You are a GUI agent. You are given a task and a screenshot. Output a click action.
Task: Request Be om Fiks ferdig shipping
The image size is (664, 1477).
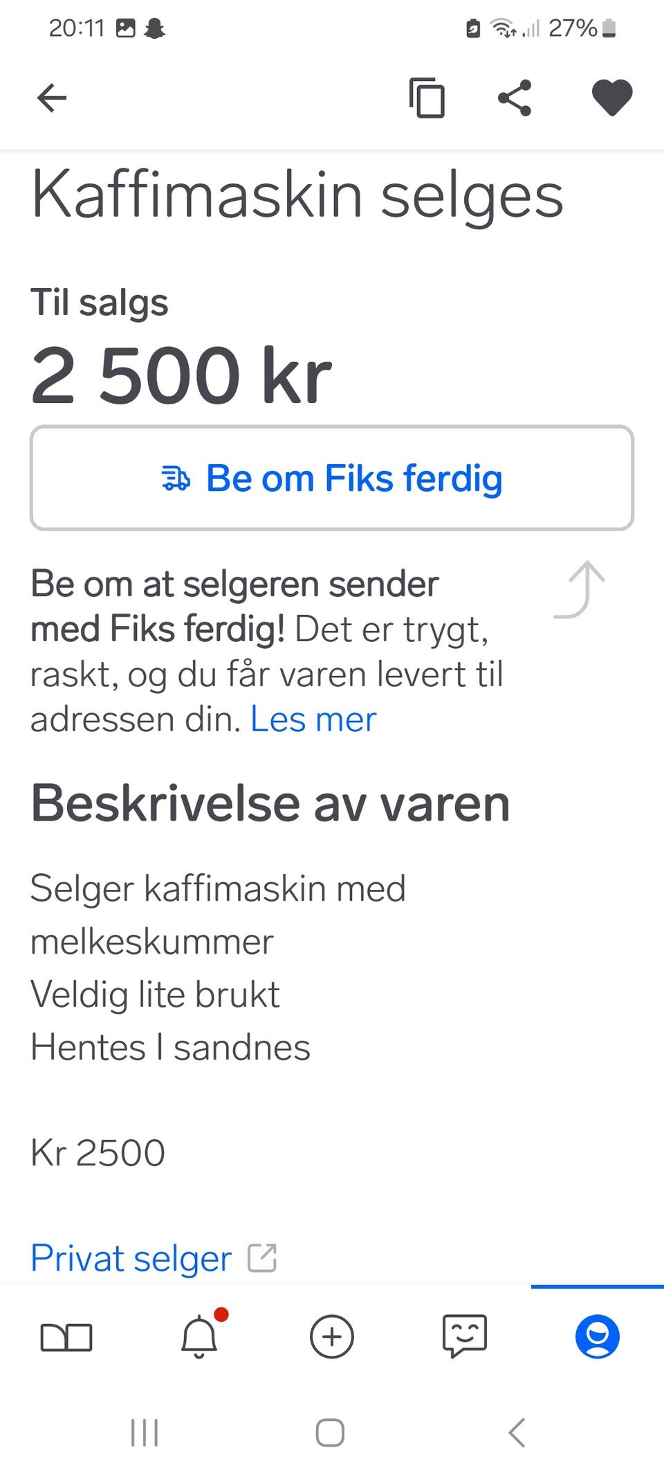(x=332, y=478)
